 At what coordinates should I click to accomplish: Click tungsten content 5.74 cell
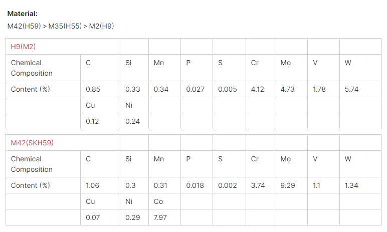coord(351,89)
